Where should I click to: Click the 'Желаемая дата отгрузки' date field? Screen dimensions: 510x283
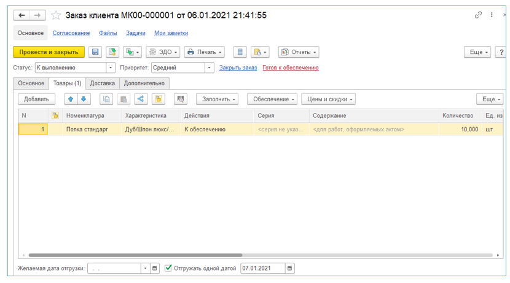click(x=114, y=268)
